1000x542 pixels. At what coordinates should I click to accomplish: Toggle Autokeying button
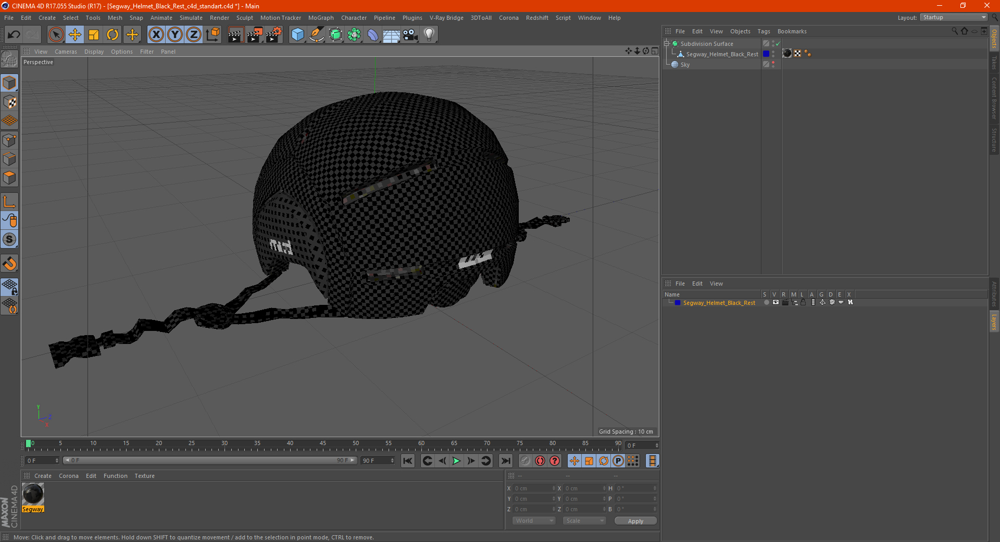[540, 461]
